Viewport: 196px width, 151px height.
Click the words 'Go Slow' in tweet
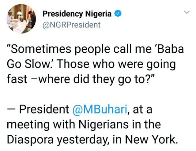27,65
